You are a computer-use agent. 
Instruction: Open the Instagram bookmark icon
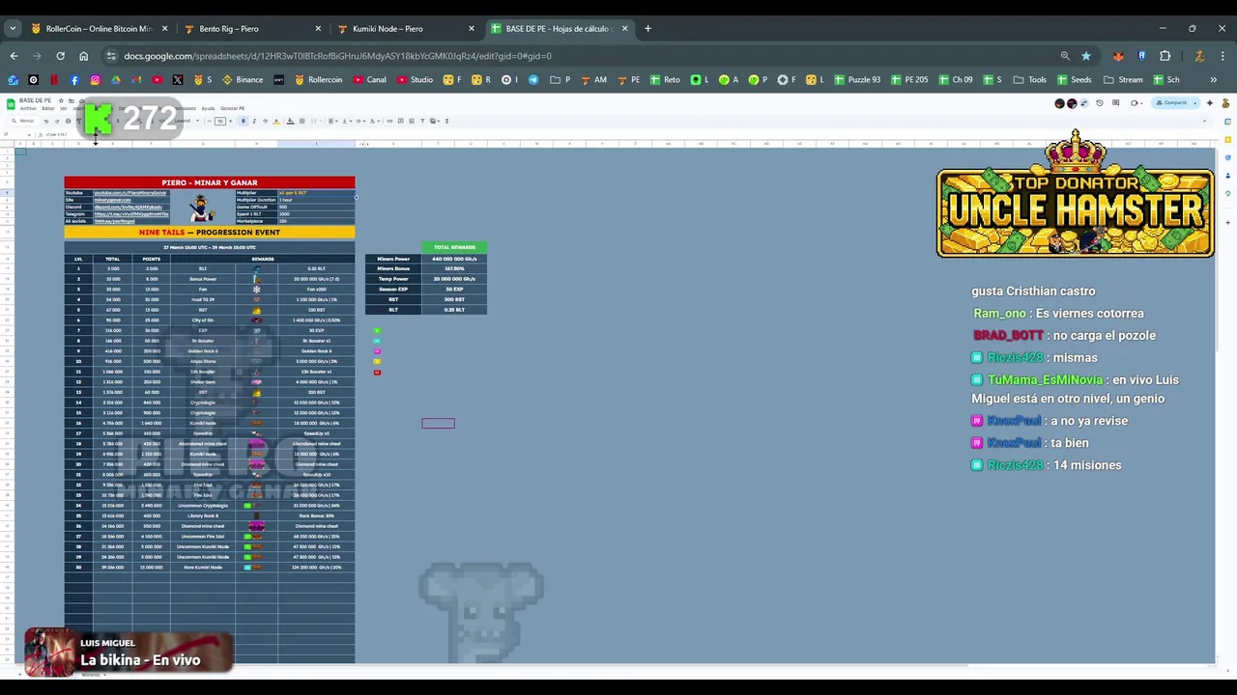click(x=95, y=80)
